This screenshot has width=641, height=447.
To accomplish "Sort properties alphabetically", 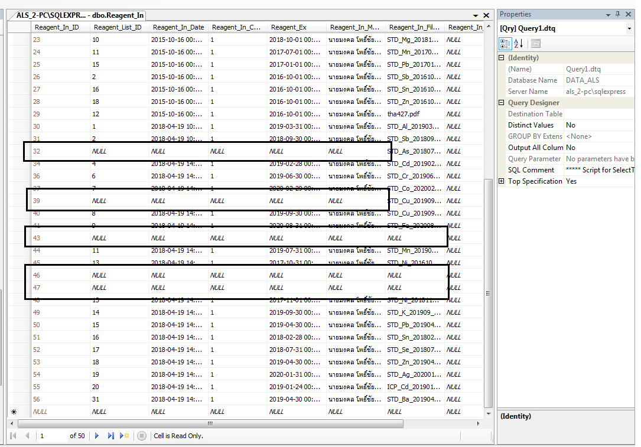I will 519,43.
